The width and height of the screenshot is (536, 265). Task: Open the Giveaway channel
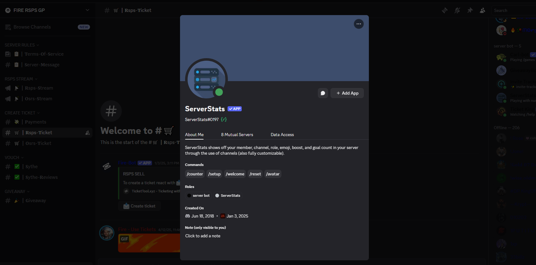[47, 201]
